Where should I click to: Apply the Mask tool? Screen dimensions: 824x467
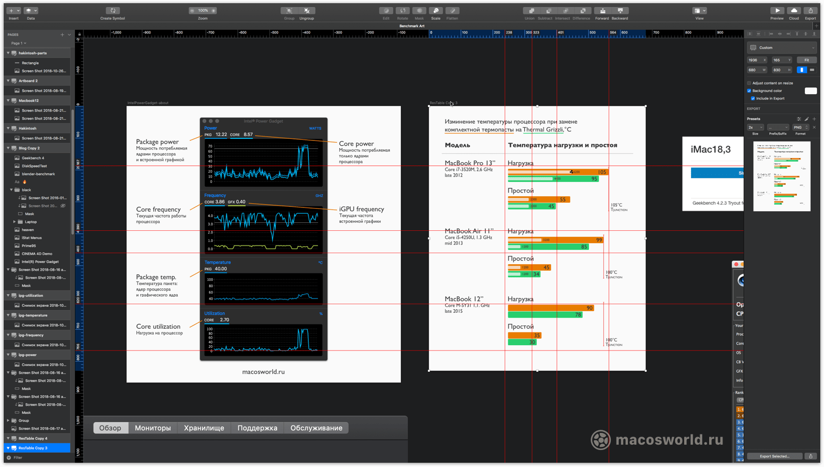[x=419, y=11]
